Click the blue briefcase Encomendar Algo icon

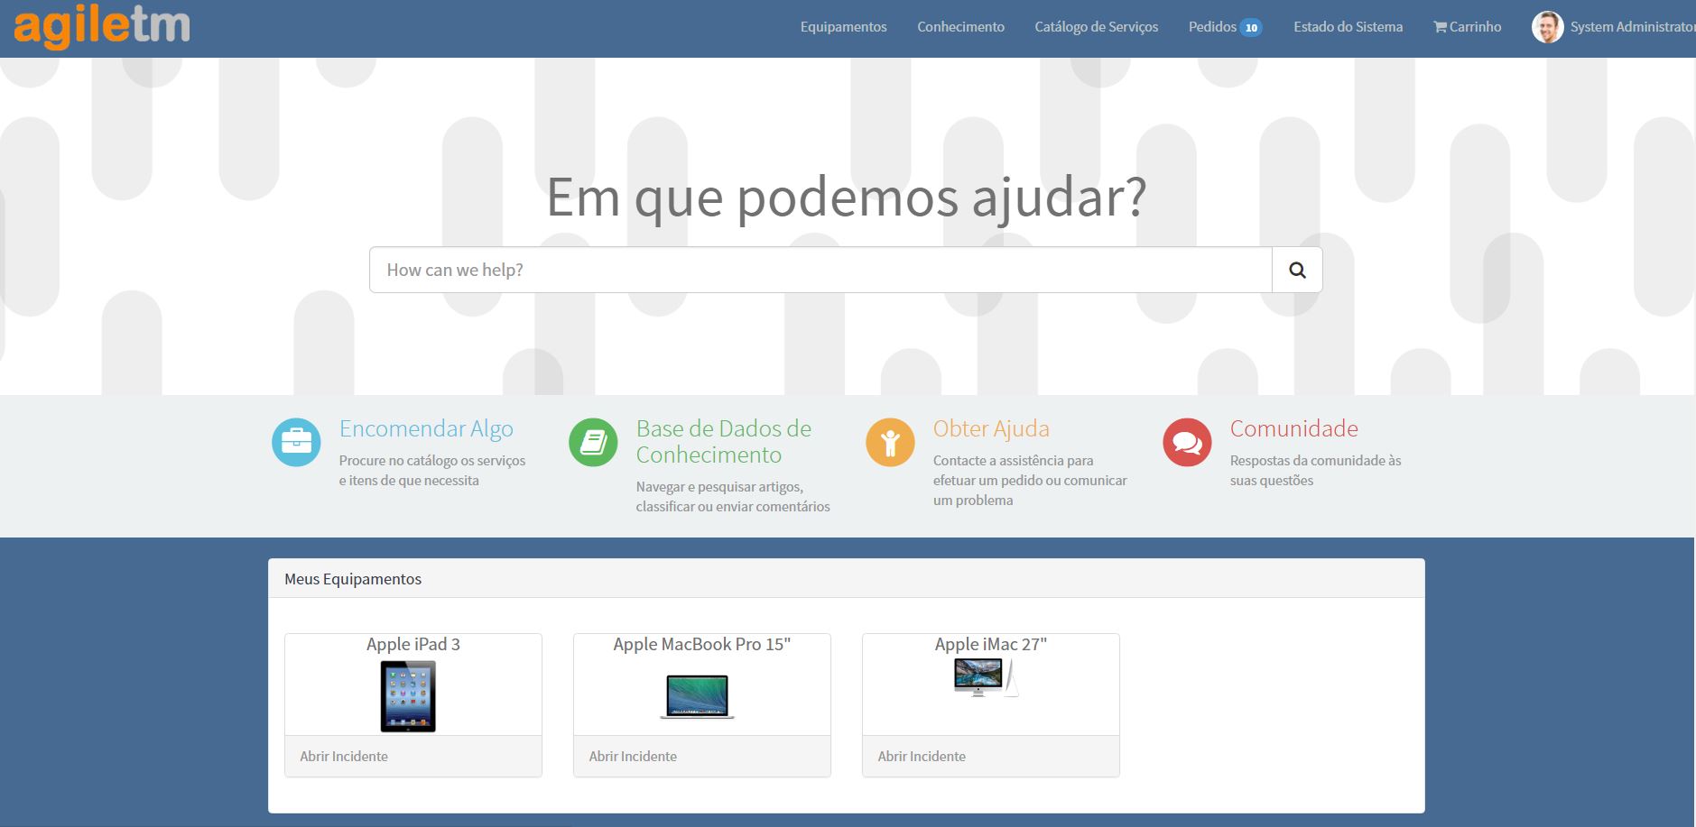click(296, 442)
